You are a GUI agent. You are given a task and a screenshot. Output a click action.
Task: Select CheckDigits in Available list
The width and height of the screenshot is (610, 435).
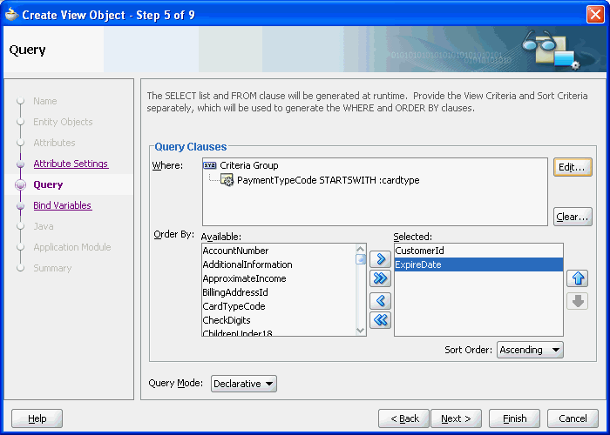point(279,320)
